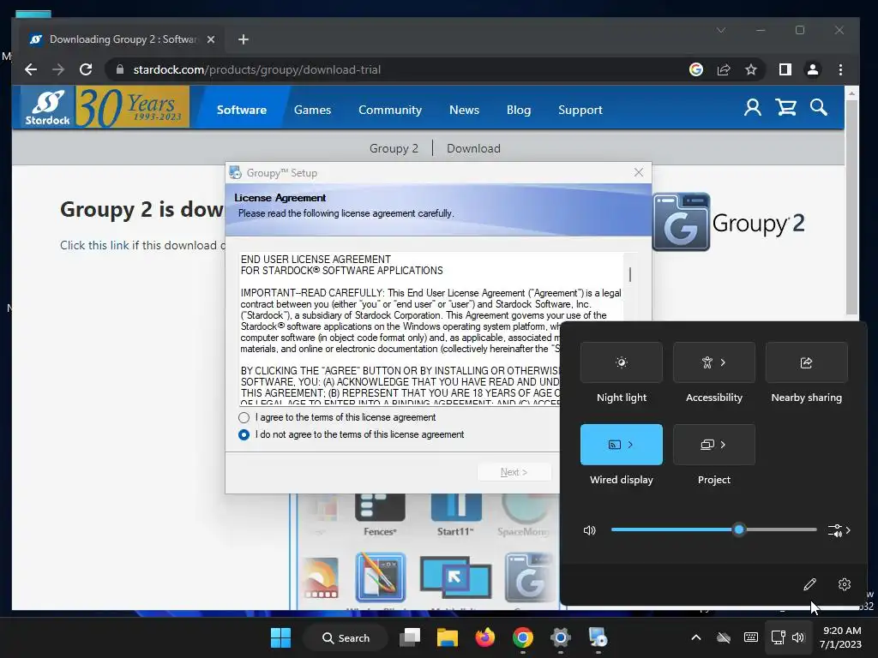Click the browser Back arrow
This screenshot has height=658, width=878.
[x=31, y=69]
